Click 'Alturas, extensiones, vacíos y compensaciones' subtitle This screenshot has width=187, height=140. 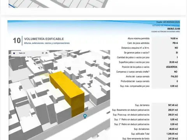tap(47, 43)
